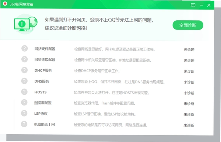The width and height of the screenshot is (221, 142).
Task: Click question mark icon beside DNS服务
Action: (x=24, y=81)
